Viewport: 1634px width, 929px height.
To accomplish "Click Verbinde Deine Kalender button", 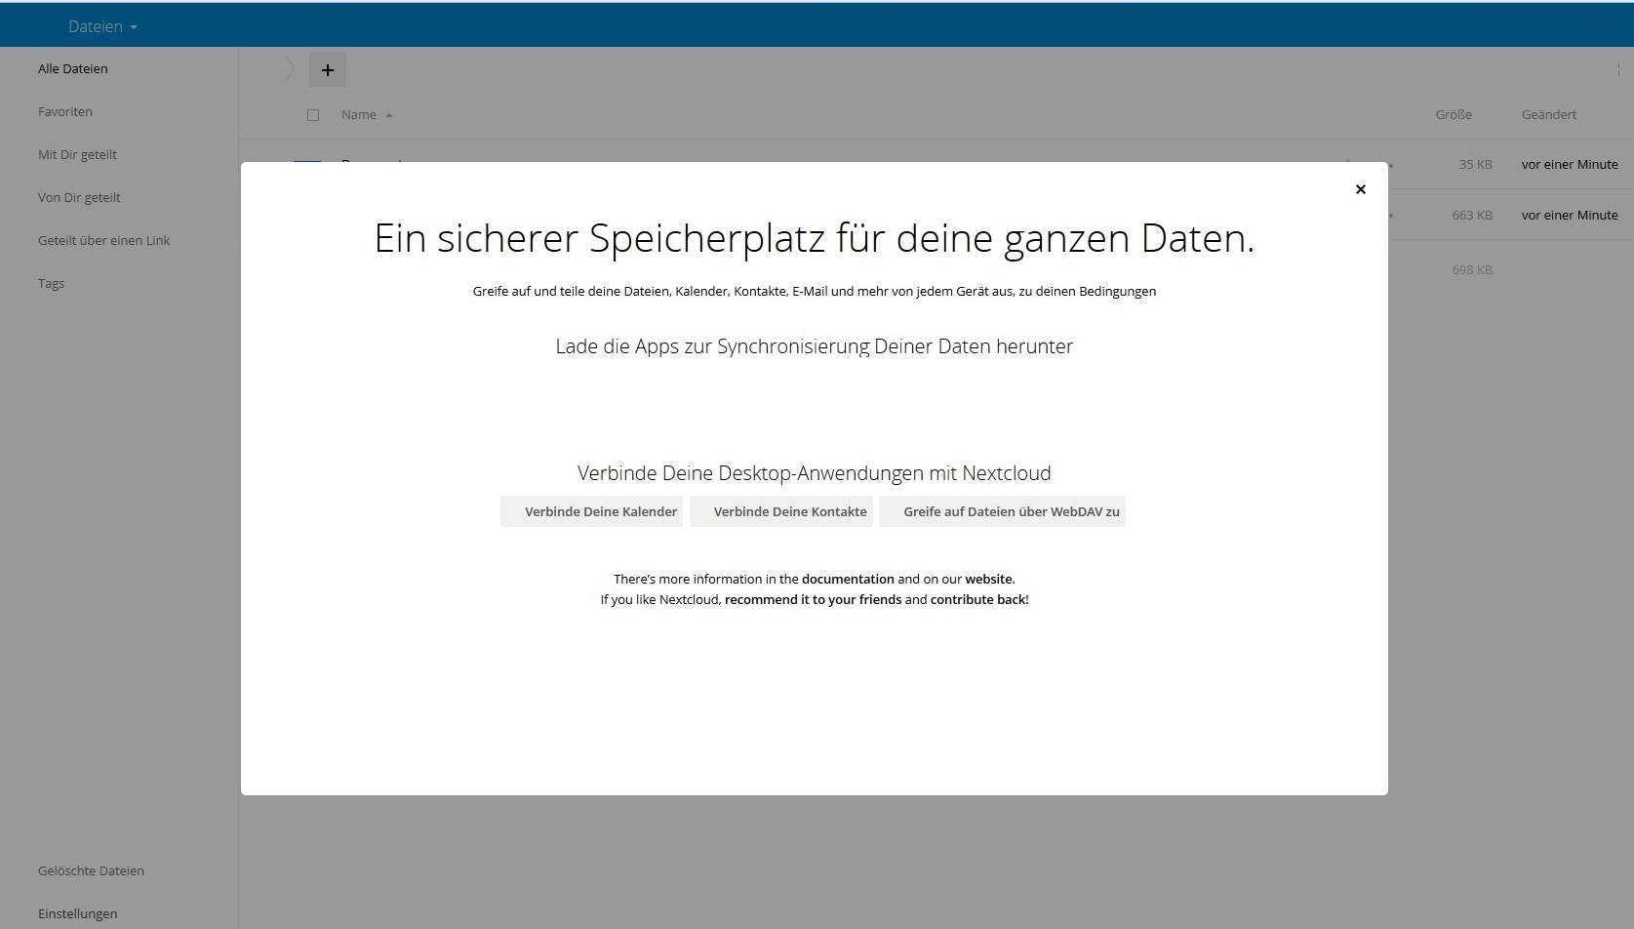I will point(591,511).
